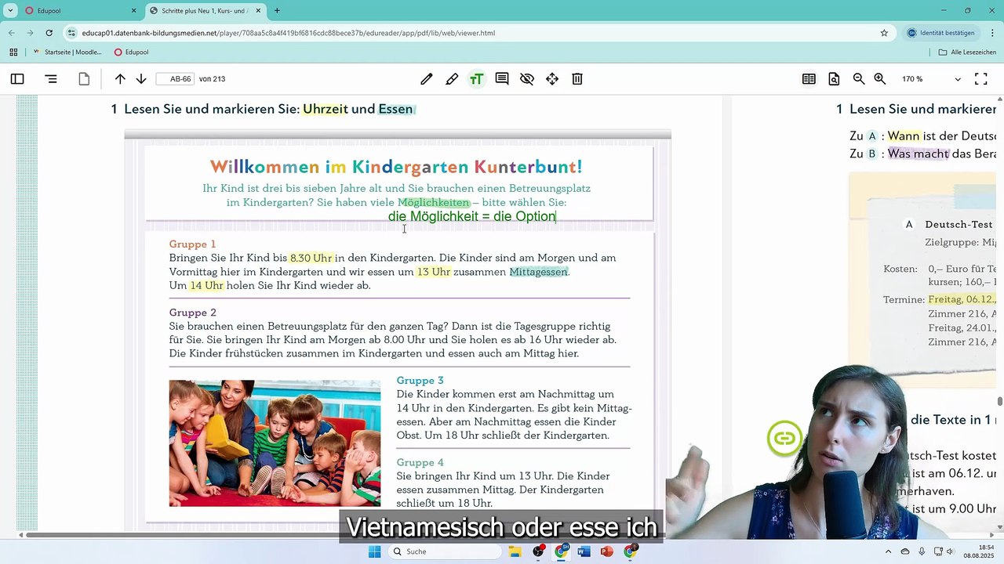Viewport: 1004px width, 564px height.
Task: Zoom out with the minus magnifier
Action: 859,79
